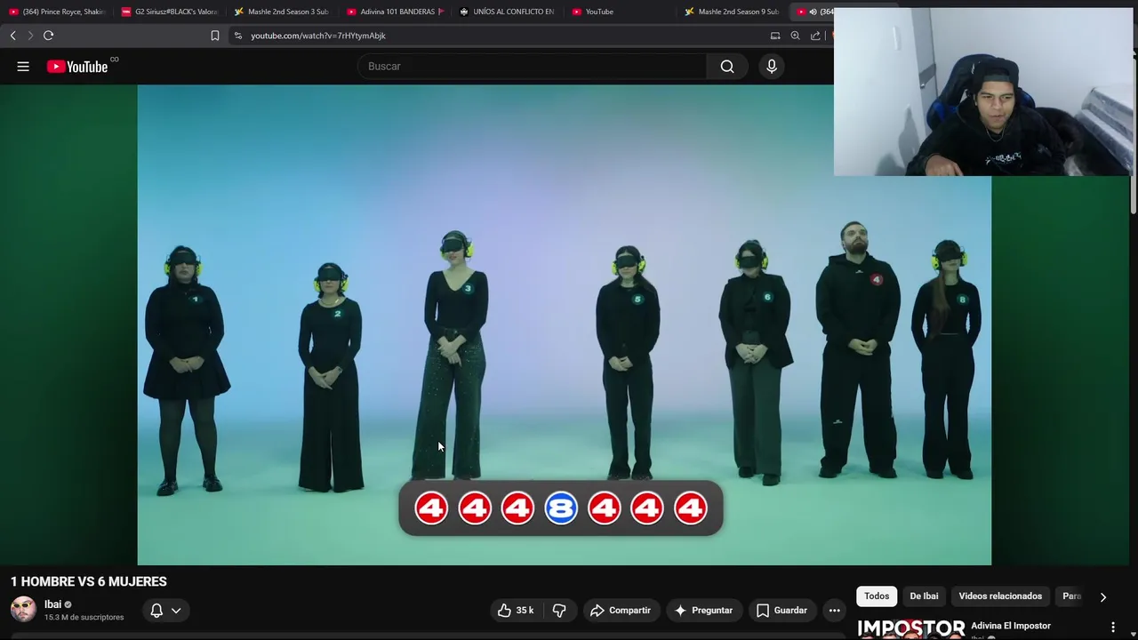Image resolution: width=1138 pixels, height=640 pixels.
Task: Click the Preguntar button
Action: pyautogui.click(x=704, y=610)
